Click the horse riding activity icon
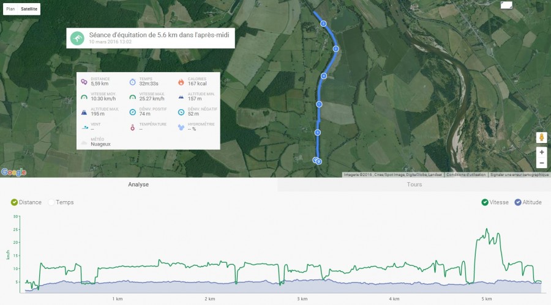Screen dimensions: 551x305 click(77, 38)
